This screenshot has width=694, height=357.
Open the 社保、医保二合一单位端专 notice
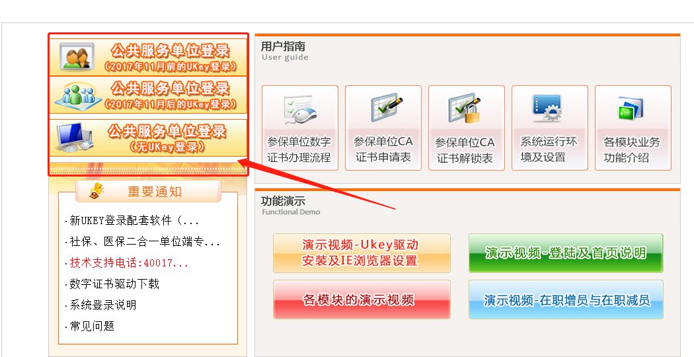coord(143,242)
